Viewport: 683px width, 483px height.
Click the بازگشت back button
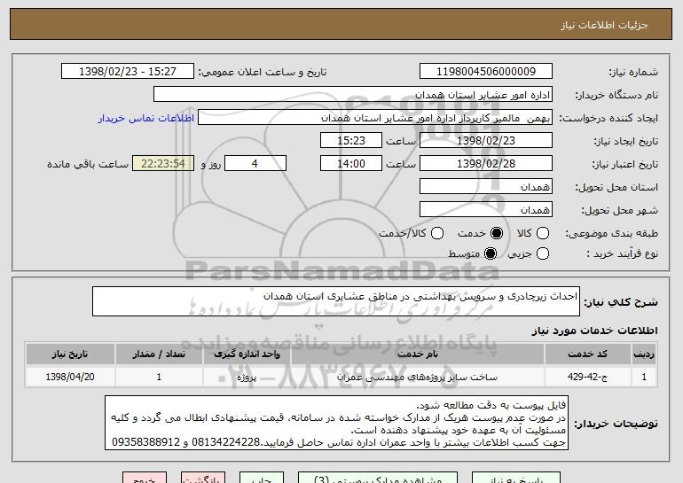(203, 478)
